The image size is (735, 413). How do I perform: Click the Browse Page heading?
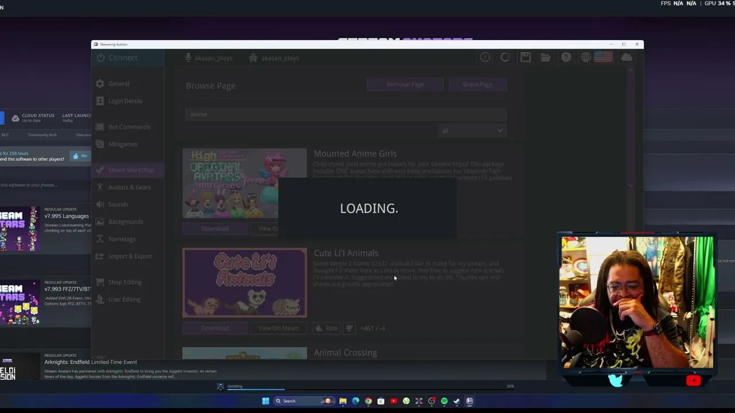211,85
